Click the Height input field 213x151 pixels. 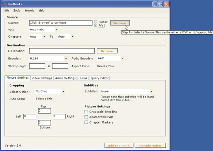60,66
